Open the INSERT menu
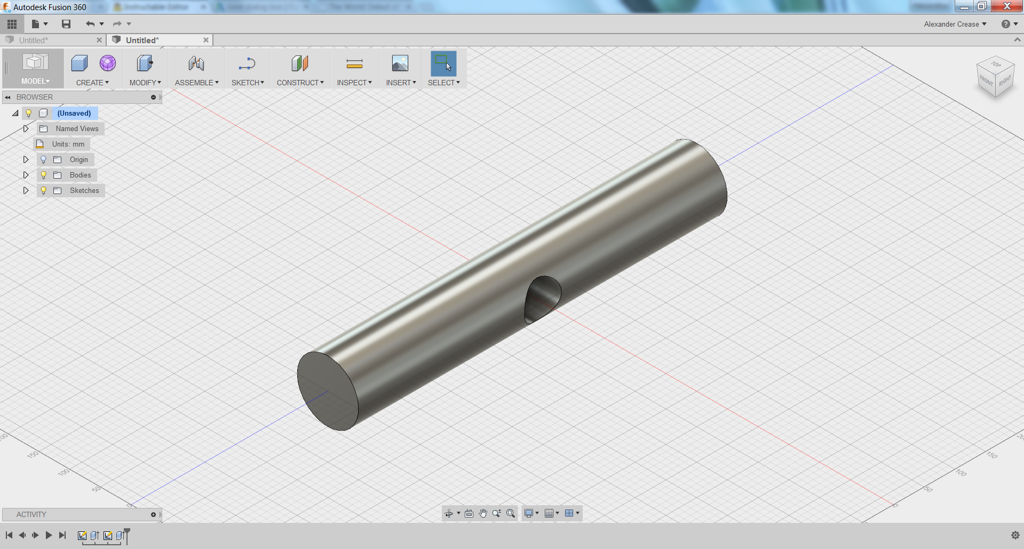Image resolution: width=1024 pixels, height=549 pixels. click(x=401, y=83)
